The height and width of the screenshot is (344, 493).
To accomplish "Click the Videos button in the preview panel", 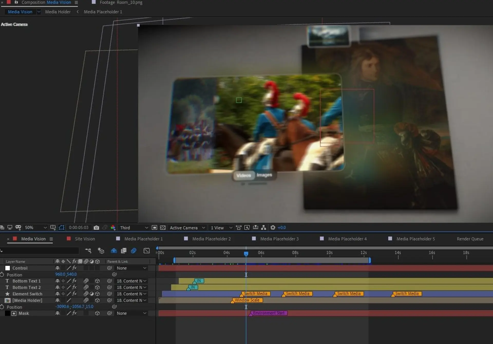I will pyautogui.click(x=244, y=175).
